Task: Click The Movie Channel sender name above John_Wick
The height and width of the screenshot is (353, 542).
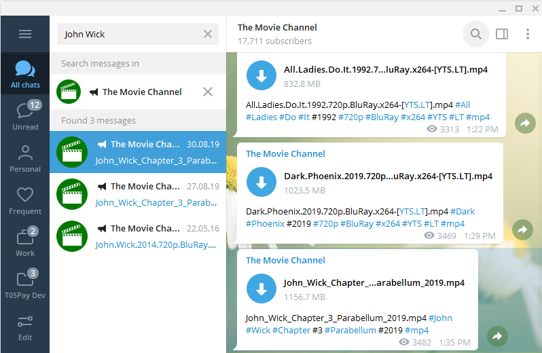Action: click(285, 261)
